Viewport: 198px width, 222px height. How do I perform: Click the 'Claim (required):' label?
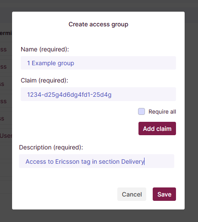(44, 80)
